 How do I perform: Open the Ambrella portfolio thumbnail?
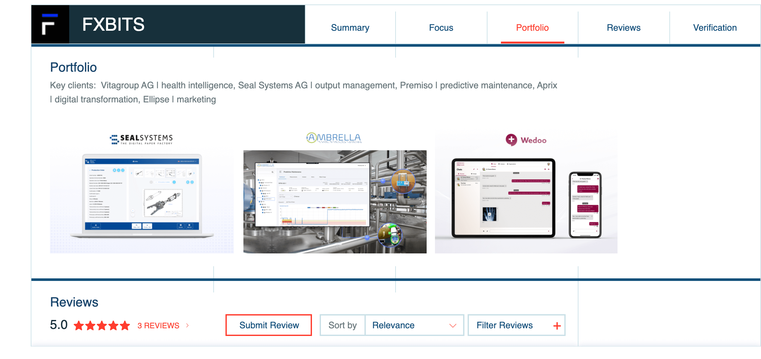pyautogui.click(x=335, y=202)
